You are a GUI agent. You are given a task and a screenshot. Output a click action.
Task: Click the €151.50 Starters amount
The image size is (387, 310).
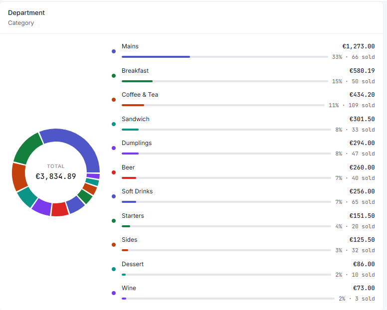(x=362, y=216)
